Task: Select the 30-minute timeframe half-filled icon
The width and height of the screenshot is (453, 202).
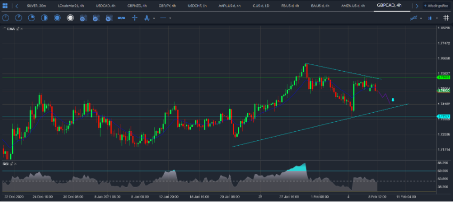Action: point(44,18)
